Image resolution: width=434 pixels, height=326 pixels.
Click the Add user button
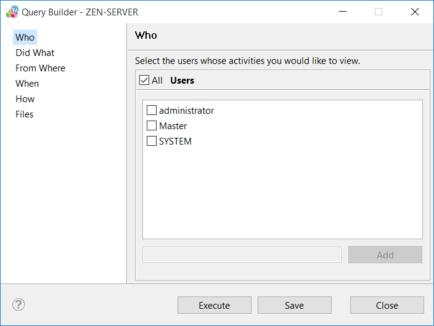pyautogui.click(x=385, y=255)
